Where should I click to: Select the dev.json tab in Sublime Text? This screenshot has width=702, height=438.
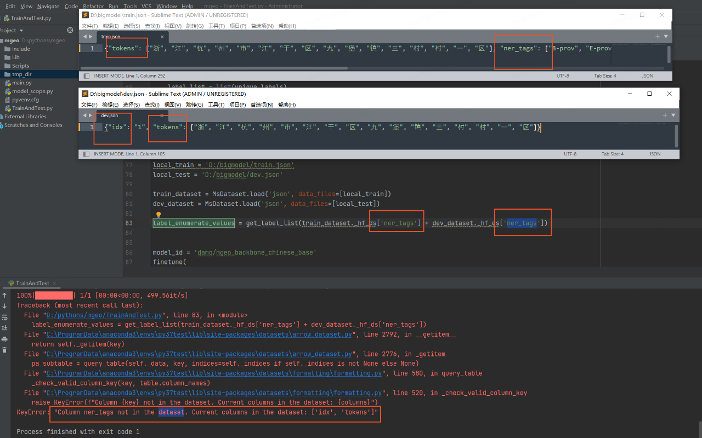133,116
